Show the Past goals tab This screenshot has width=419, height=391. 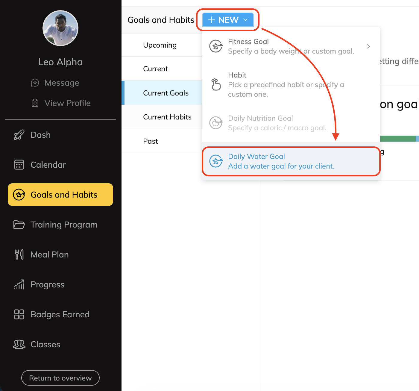tap(150, 141)
